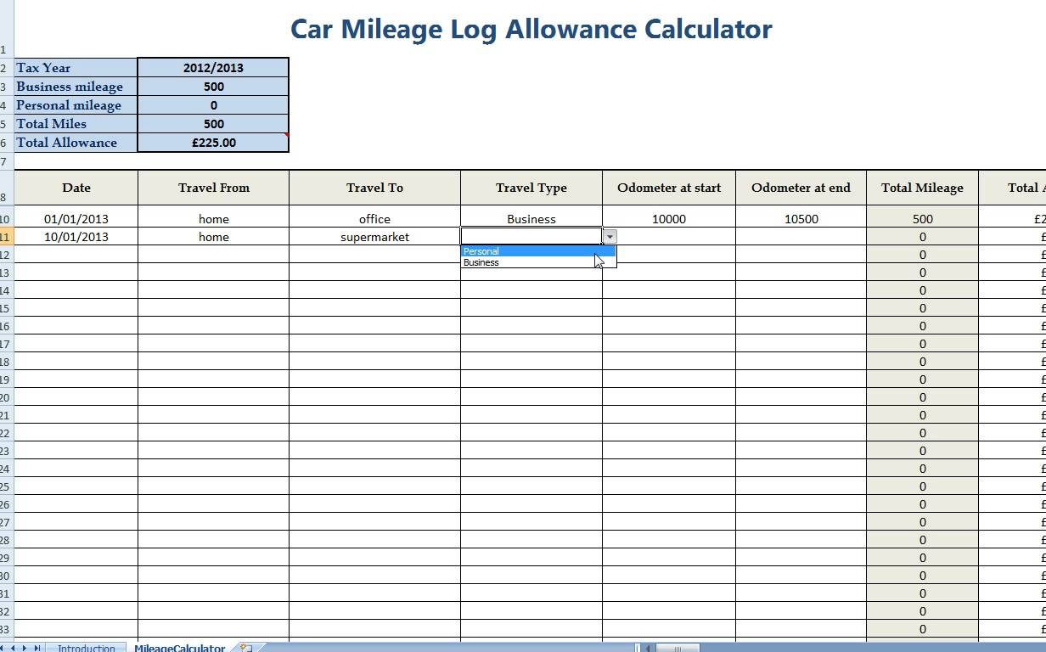Click the Total Allowance label cell

(76, 143)
